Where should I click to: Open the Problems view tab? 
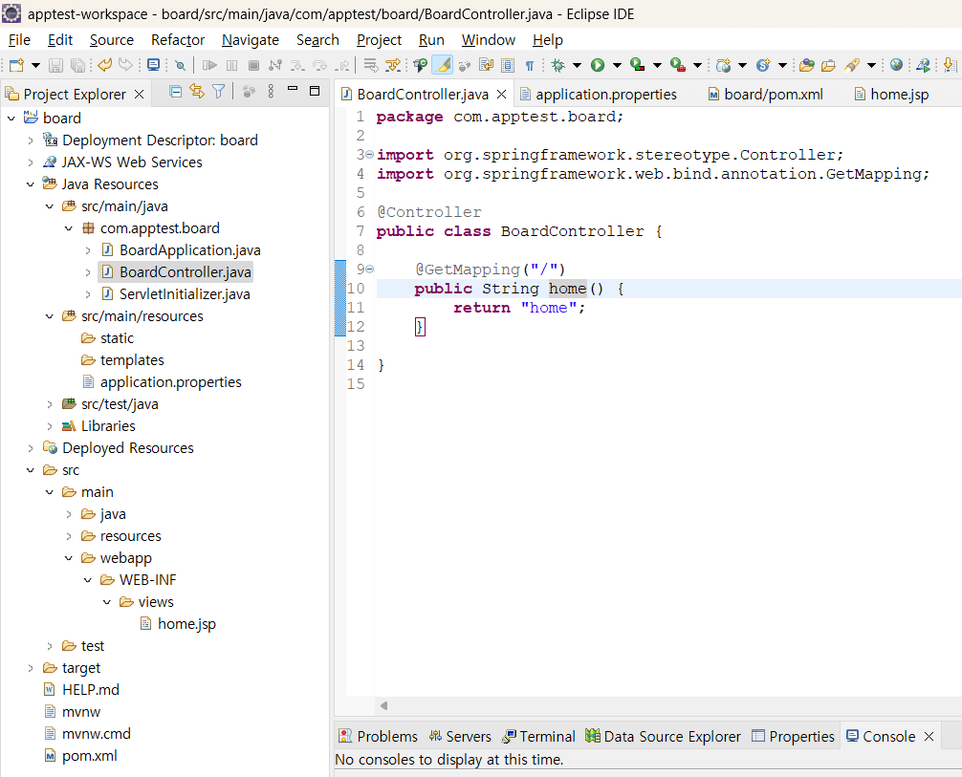pos(379,736)
